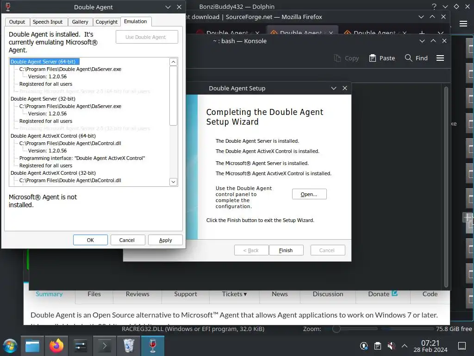Select Programming interface "Double Agent ActiveX Control" row
Viewport: 474px width, 356px height.
coord(82,158)
